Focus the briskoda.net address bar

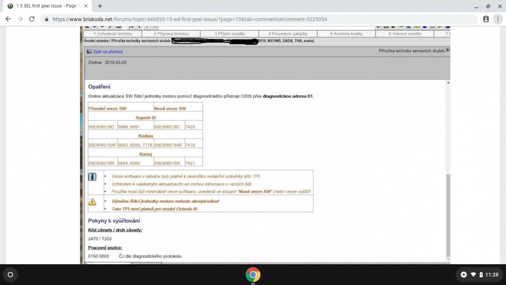(258, 19)
